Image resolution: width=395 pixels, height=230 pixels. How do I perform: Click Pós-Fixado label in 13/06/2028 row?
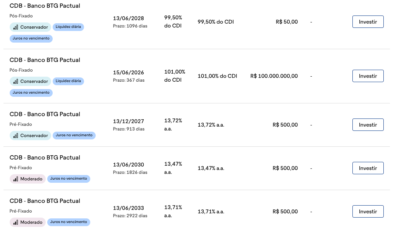[21, 16]
